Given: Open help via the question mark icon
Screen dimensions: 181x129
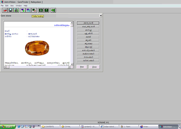Looking at the screenshot, I should pyautogui.click(x=46, y=10).
